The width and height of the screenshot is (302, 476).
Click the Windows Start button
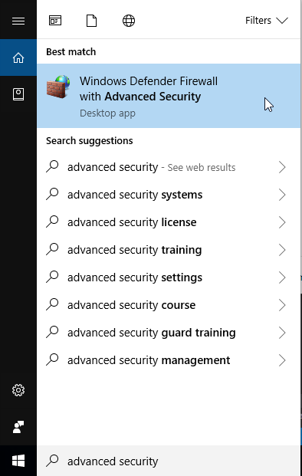pyautogui.click(x=18, y=461)
